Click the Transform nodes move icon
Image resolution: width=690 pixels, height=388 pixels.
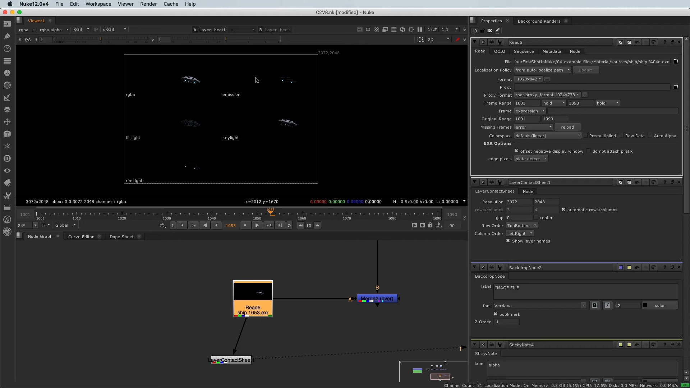[7, 122]
